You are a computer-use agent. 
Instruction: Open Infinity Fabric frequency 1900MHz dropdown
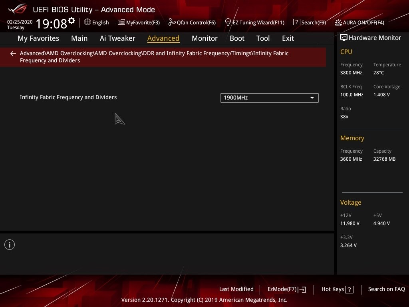(270, 98)
